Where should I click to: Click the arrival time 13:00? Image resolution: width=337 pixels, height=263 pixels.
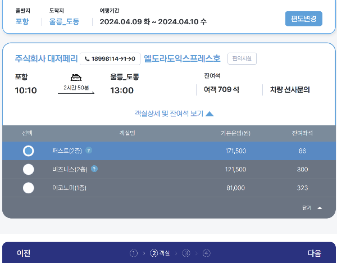122,90
